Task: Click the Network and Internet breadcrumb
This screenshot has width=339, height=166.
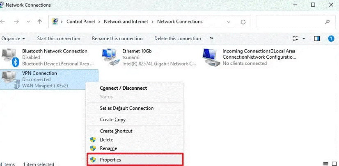Action: point(127,22)
